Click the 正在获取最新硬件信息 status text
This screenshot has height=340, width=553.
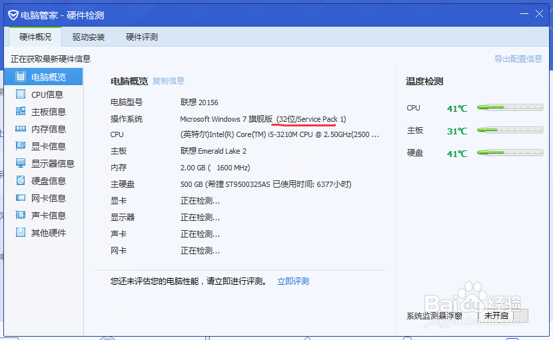tap(51, 59)
